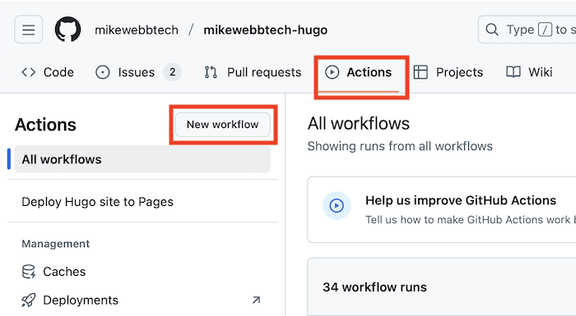576x316 pixels.
Task: Click the issues count badge showing 2
Action: coord(172,72)
